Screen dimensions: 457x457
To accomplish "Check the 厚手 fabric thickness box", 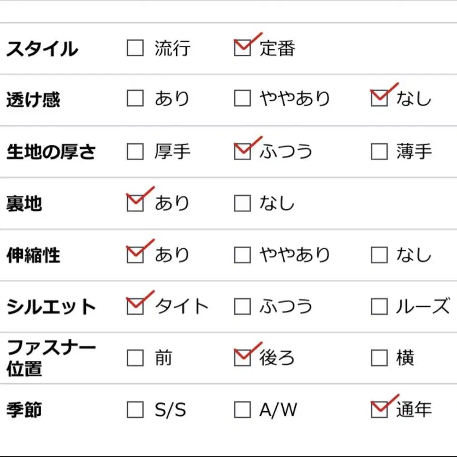I will coord(135,151).
